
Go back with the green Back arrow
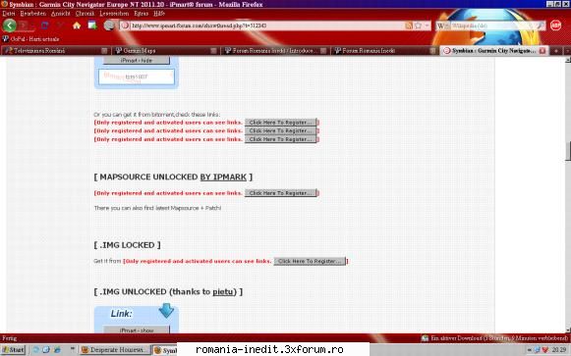click(x=10, y=25)
